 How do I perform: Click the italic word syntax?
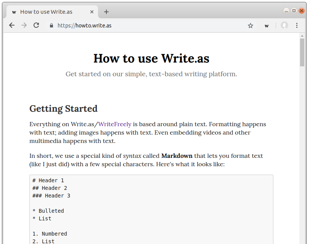click(132, 156)
